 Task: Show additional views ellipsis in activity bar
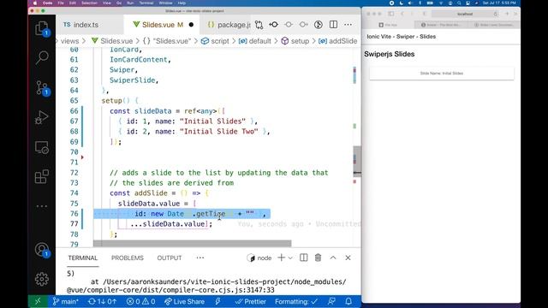(x=42, y=206)
